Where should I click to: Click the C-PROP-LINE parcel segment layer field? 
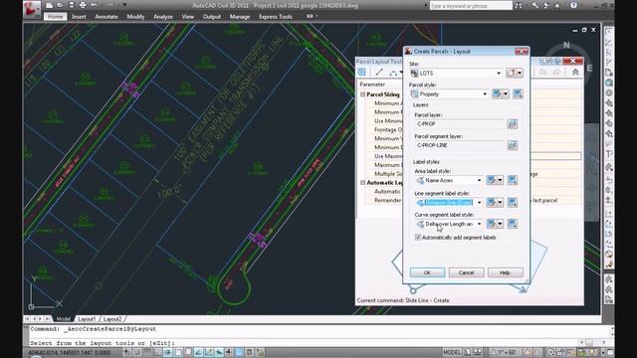pyautogui.click(x=460, y=145)
